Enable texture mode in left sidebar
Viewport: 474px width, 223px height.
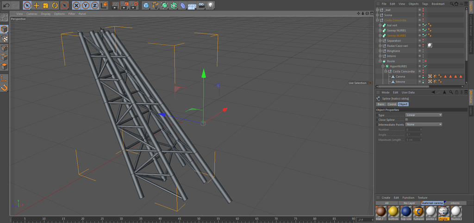(x=4, y=39)
